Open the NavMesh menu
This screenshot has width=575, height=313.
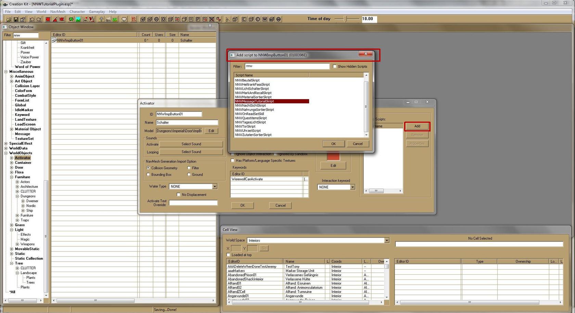coord(57,12)
